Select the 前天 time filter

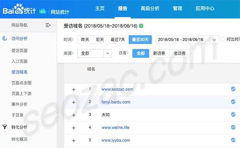[x=100, y=40]
